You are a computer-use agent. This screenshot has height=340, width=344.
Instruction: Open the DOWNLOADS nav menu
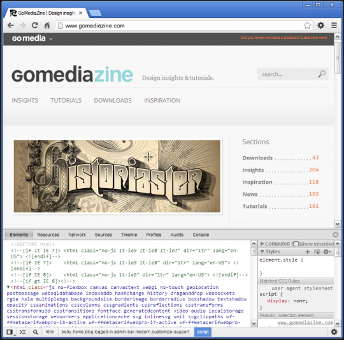coord(113,100)
